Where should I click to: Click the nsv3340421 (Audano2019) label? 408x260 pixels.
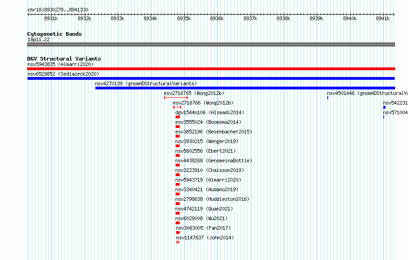click(x=207, y=189)
